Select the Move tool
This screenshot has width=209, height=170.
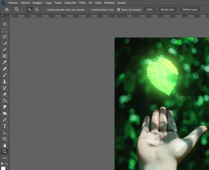tap(4, 24)
